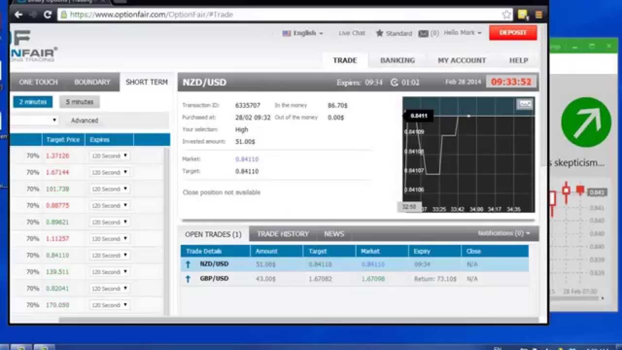Open the NEWS tab
The width and height of the screenshot is (622, 350).
334,234
